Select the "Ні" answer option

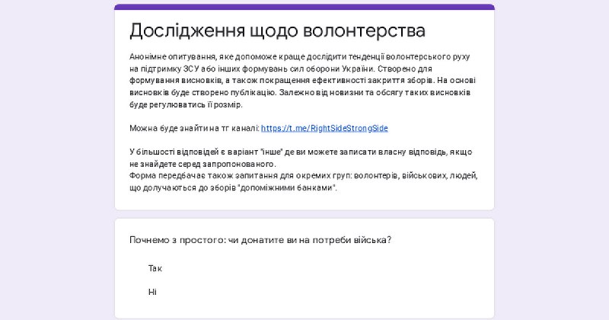152,292
